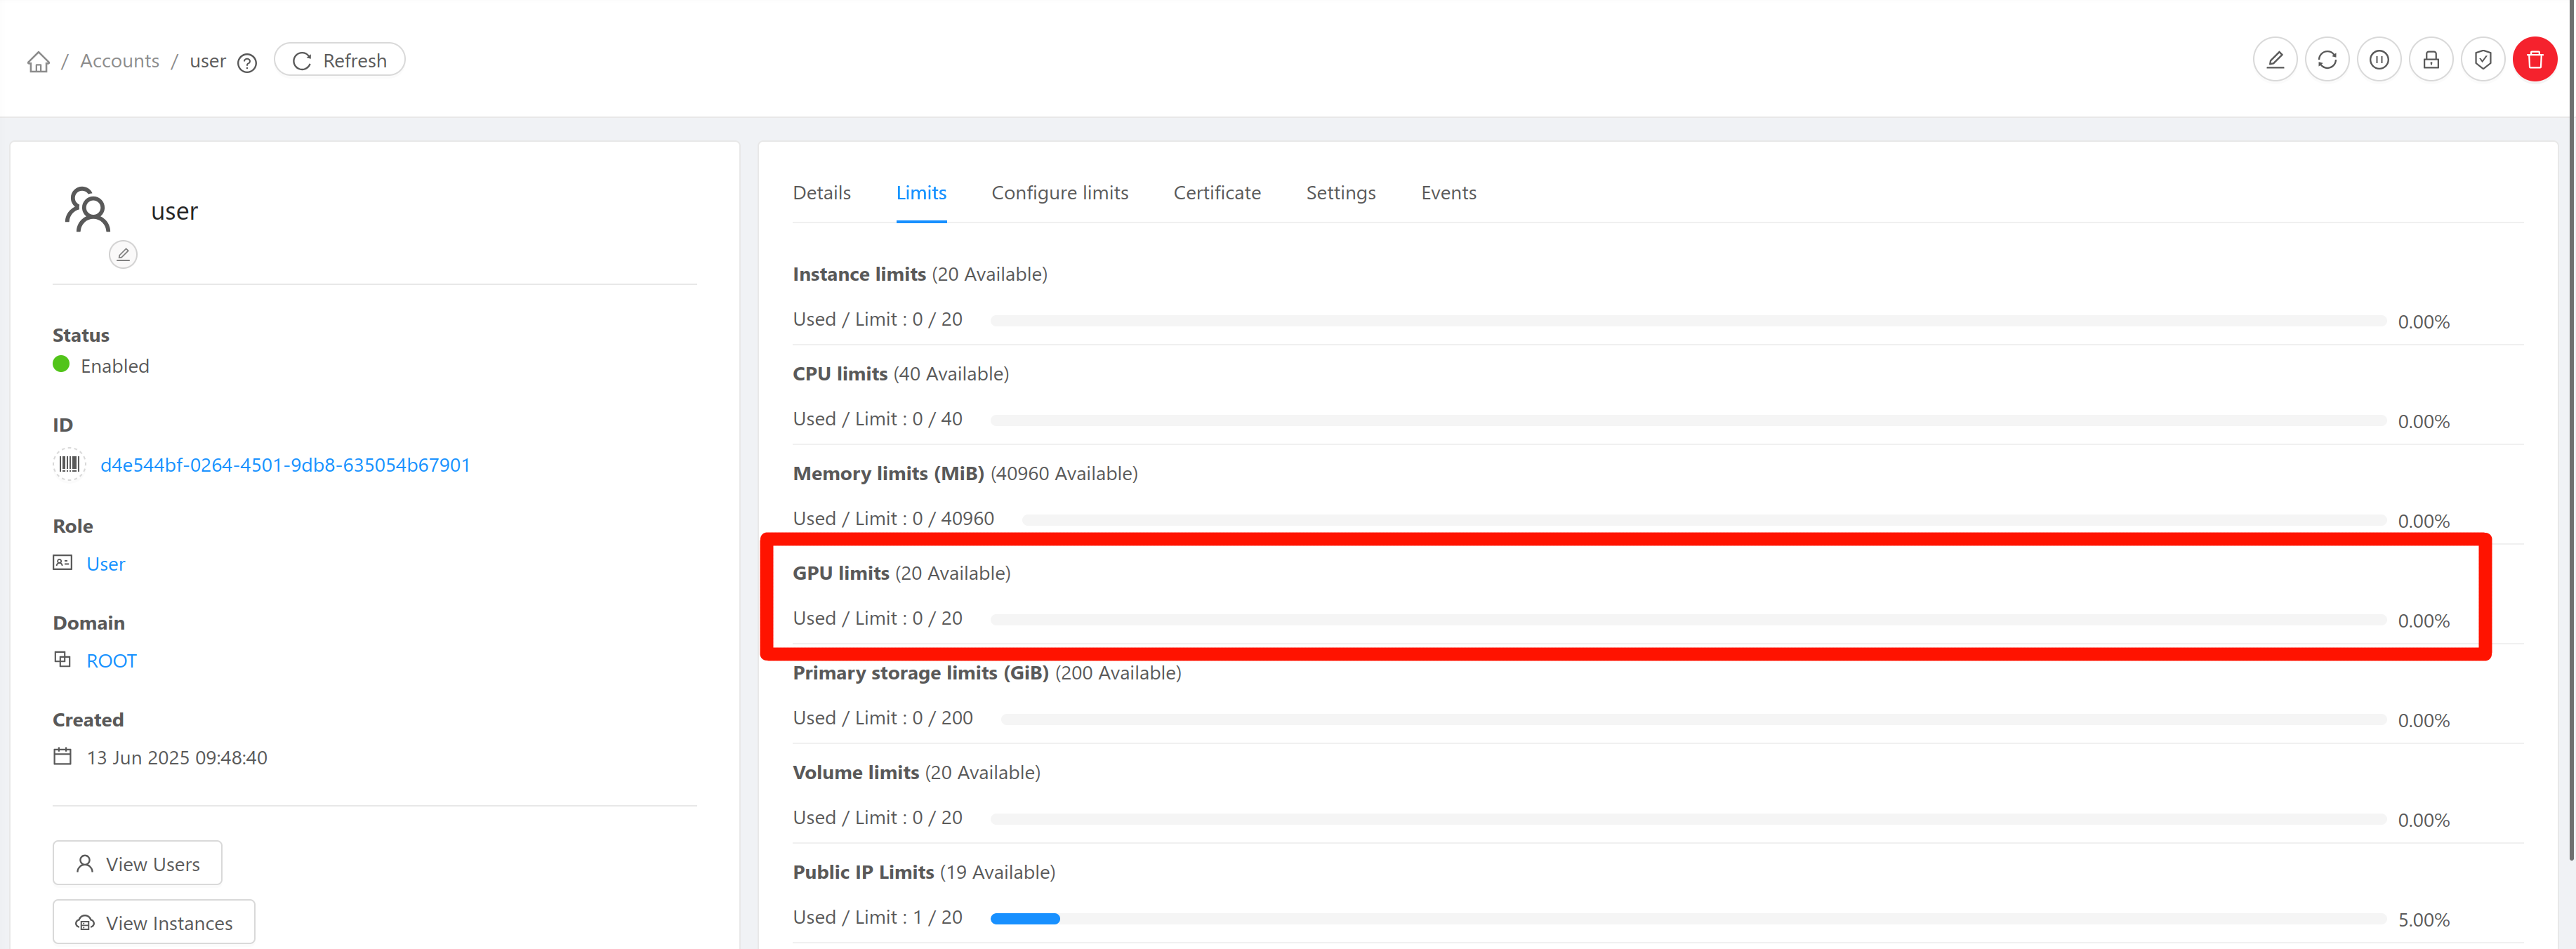Screen dimensions: 2576x949
Task: Click the edit account pencil icon in header
Action: [2274, 60]
